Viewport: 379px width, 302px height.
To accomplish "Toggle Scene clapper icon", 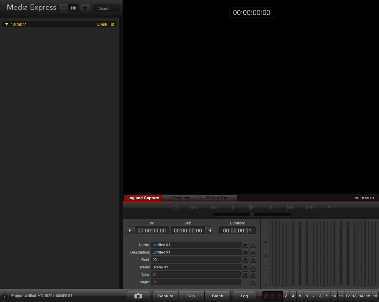I will tap(245, 267).
